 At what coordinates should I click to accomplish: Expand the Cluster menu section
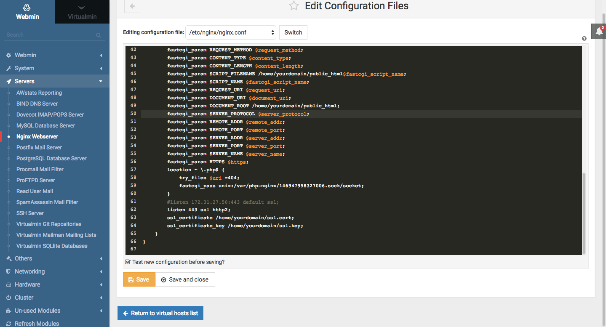click(x=55, y=298)
